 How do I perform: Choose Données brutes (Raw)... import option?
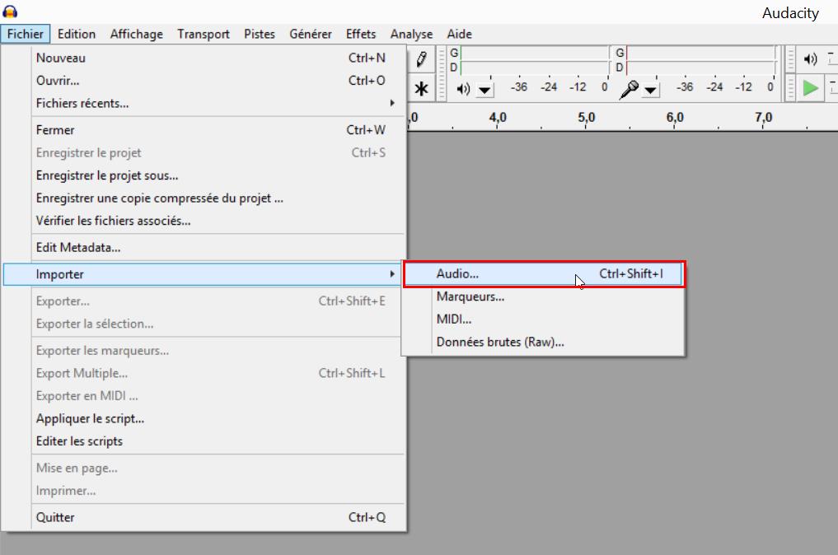[543, 342]
